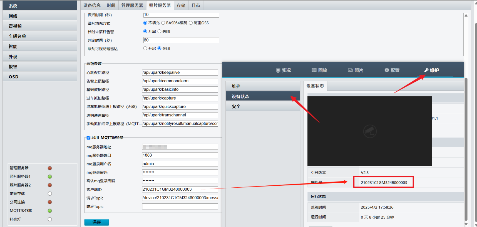477x227 pixels.
Task: Switch to the 设备信息 tab
Action: click(x=92, y=5)
